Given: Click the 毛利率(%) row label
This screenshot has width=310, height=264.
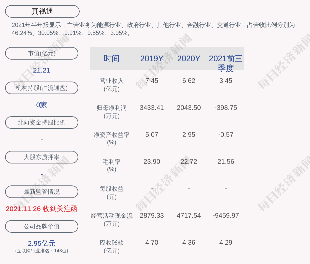Looking at the screenshot, I should click(x=112, y=165).
